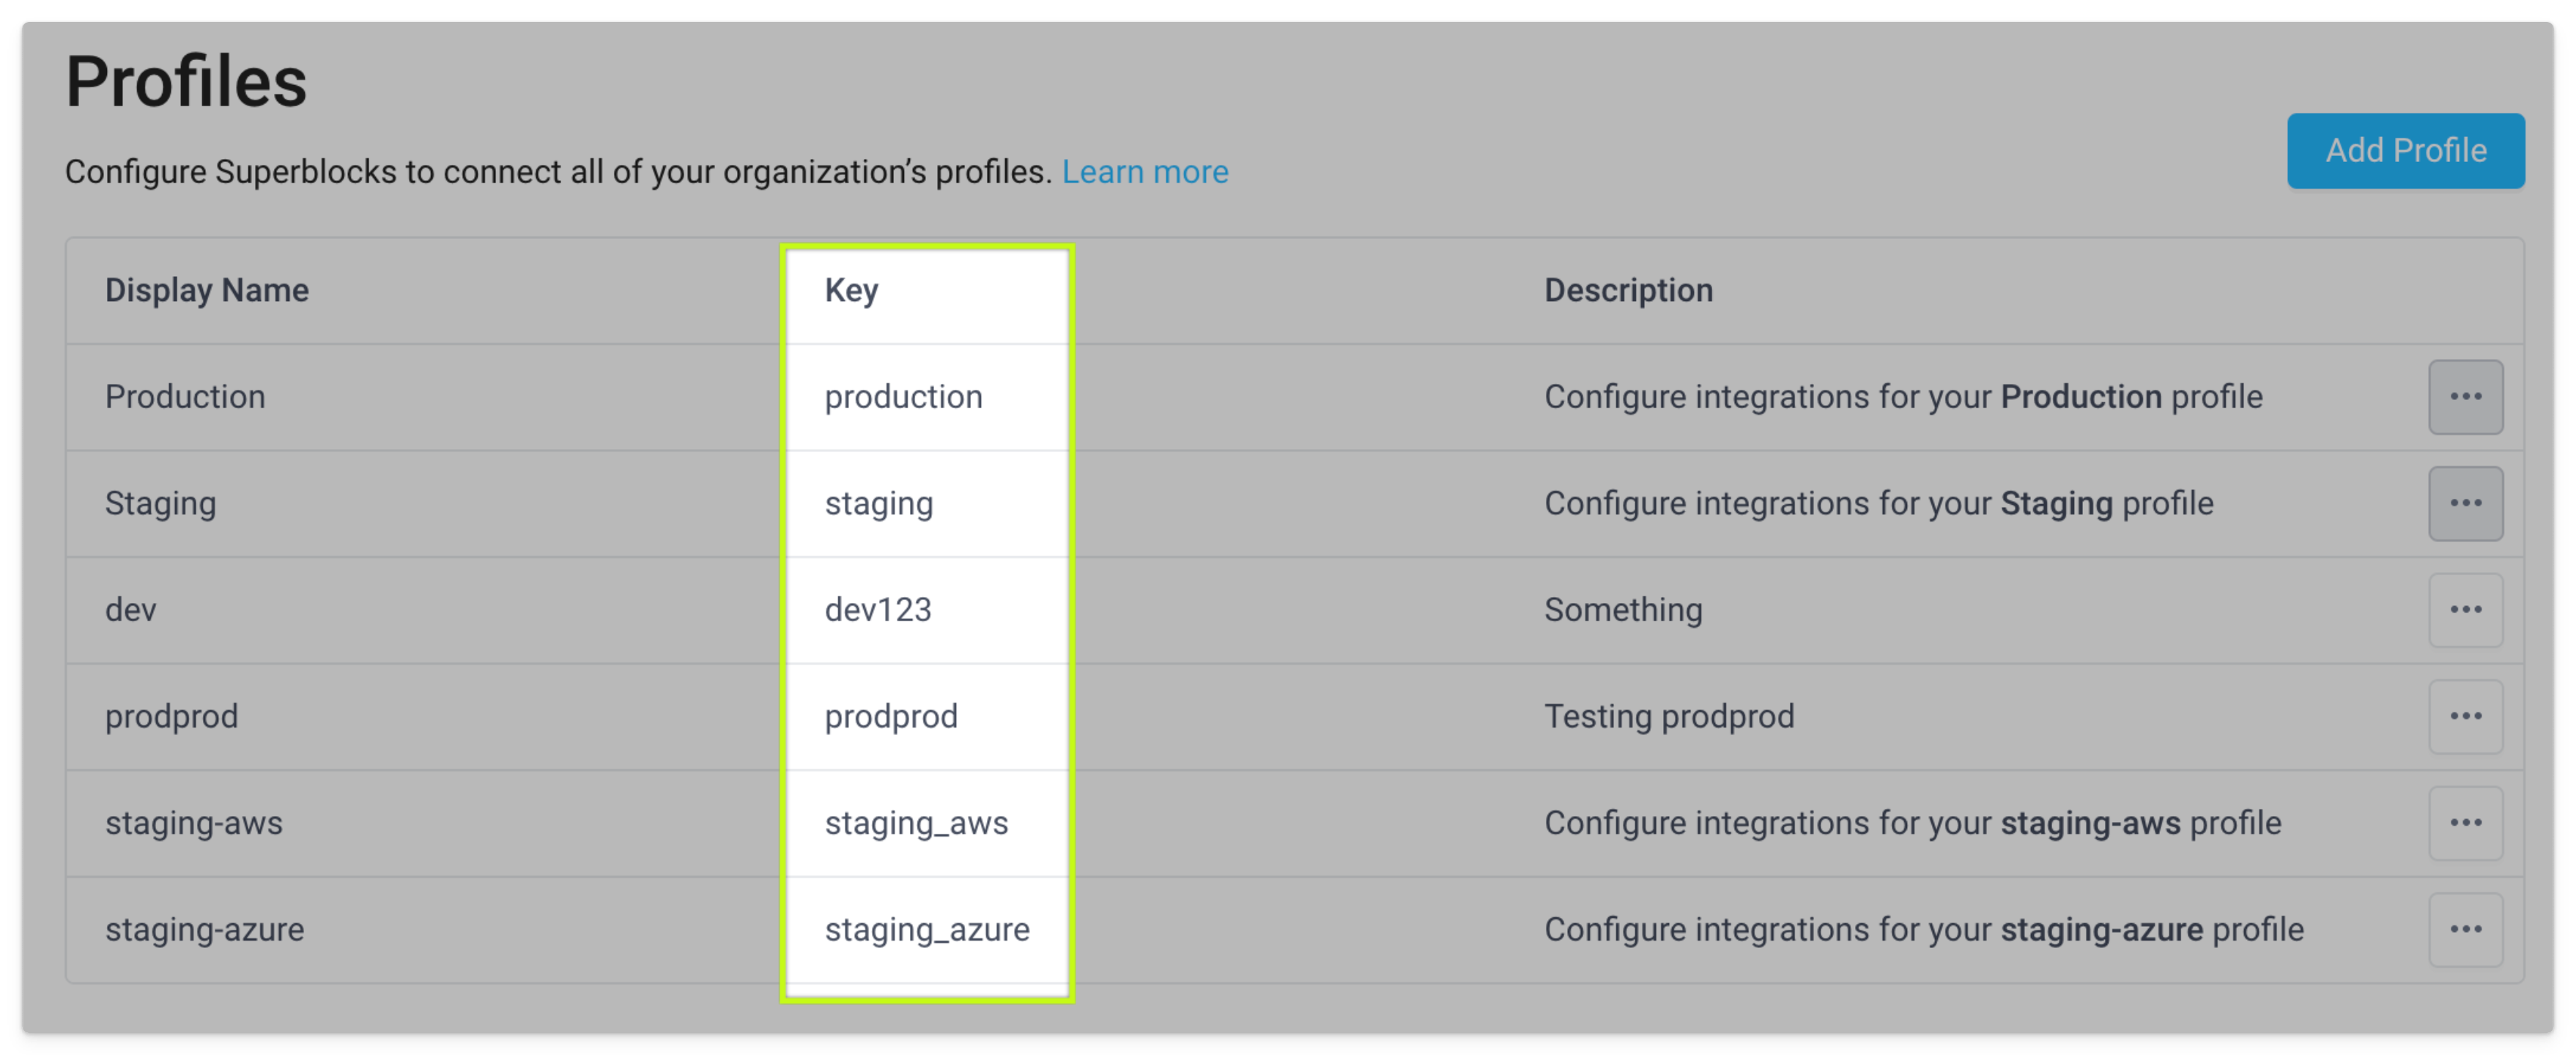Screen dimensions: 2576x1055
Task: Select the Staging display name cell
Action: (160, 503)
